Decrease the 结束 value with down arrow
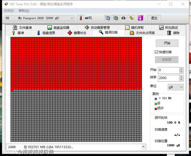Screen dimensions: 191x156 pyautogui.click(x=181, y=80)
